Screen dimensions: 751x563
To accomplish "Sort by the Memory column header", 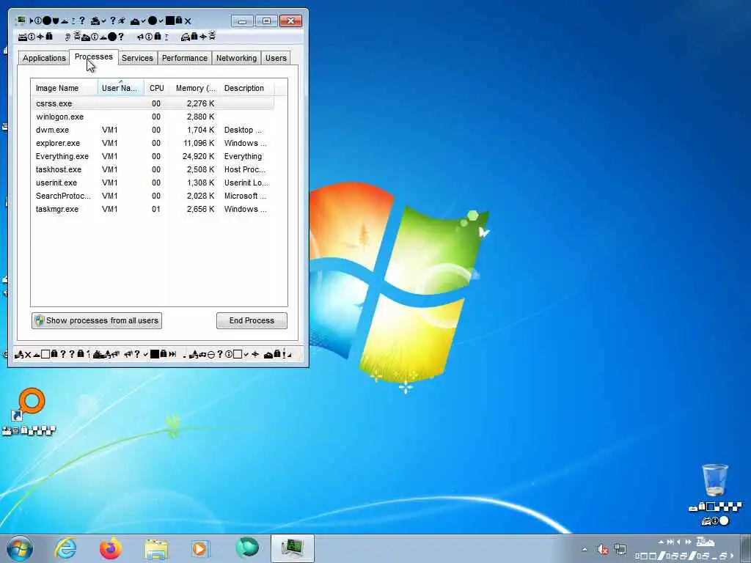I will [195, 88].
